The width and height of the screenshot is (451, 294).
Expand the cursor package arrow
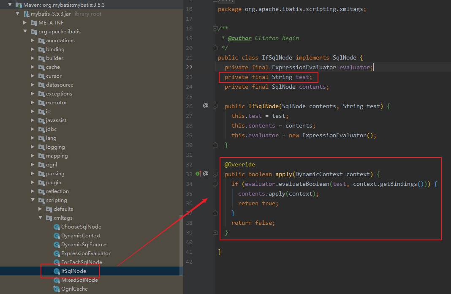pos(33,76)
